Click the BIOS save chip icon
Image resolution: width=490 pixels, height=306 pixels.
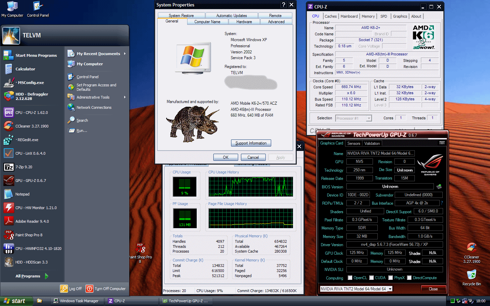(x=439, y=187)
